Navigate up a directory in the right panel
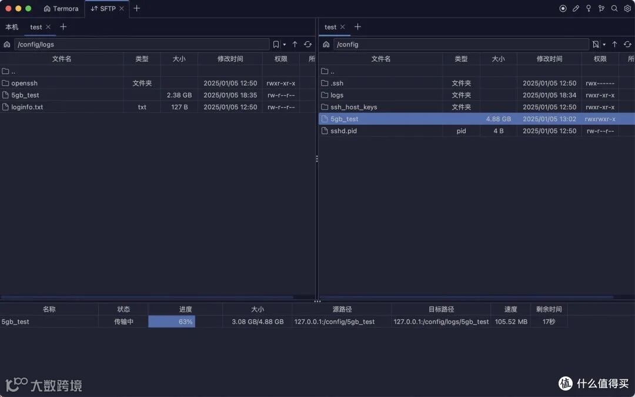635x397 pixels. pyautogui.click(x=614, y=44)
